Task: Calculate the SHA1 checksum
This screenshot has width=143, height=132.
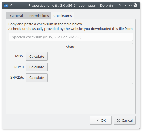Action: coord(37,67)
